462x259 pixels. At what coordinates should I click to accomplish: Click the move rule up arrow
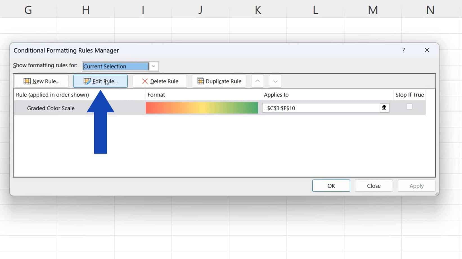[257, 81]
